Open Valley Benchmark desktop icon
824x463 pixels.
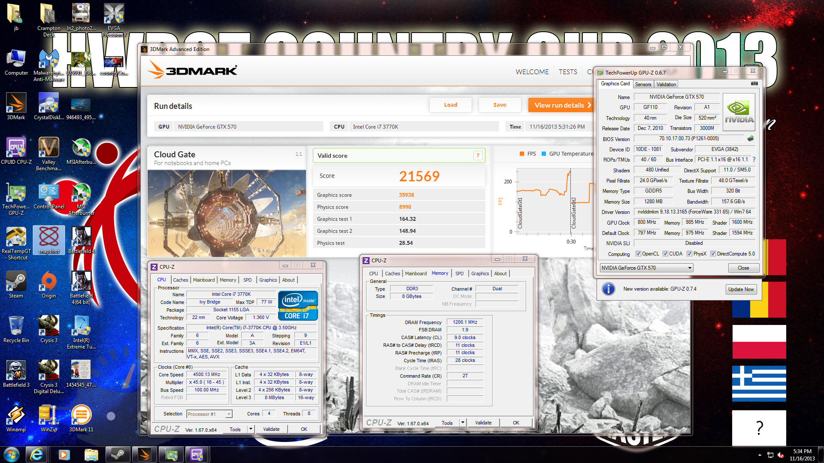(x=49, y=154)
